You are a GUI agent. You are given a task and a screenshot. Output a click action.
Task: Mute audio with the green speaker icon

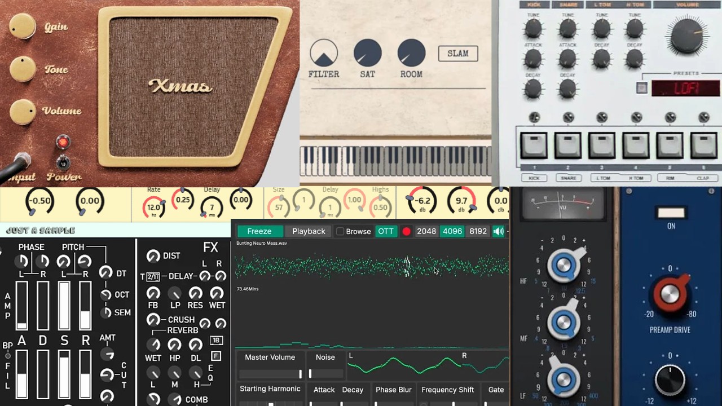click(498, 231)
